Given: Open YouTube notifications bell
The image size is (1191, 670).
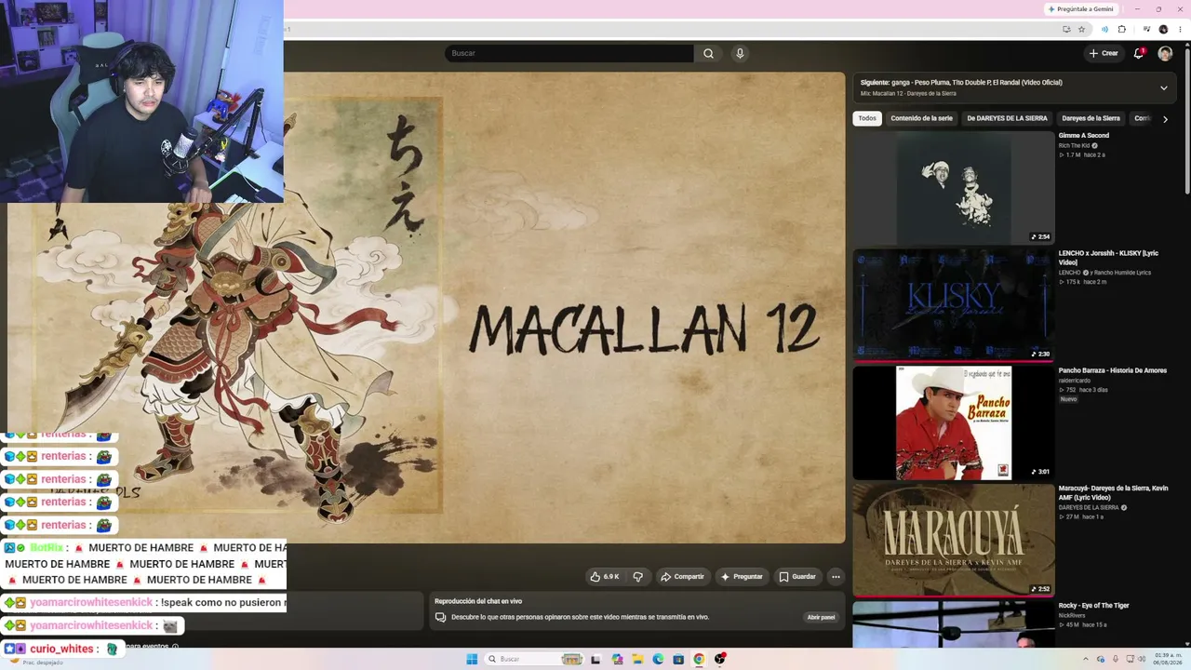Looking at the screenshot, I should pos(1138,53).
